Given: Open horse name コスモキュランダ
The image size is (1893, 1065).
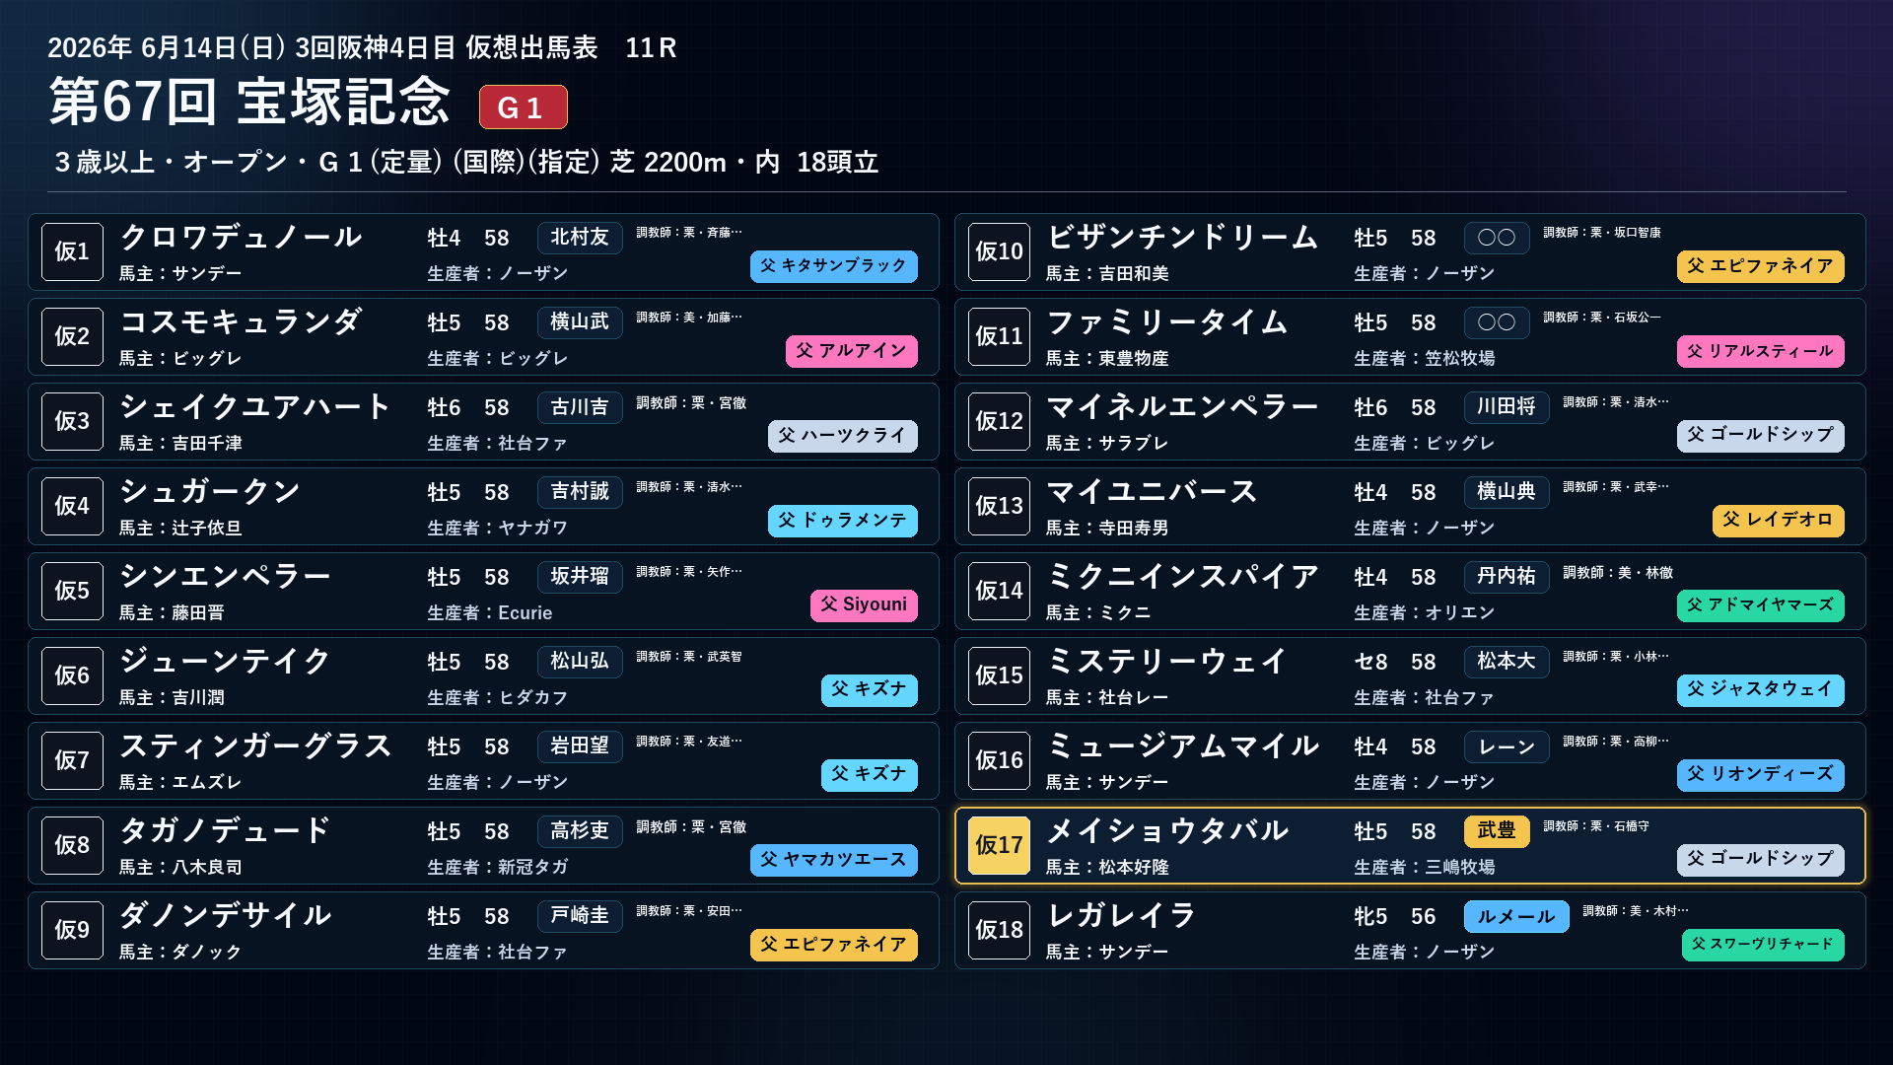Looking at the screenshot, I should pos(241,321).
